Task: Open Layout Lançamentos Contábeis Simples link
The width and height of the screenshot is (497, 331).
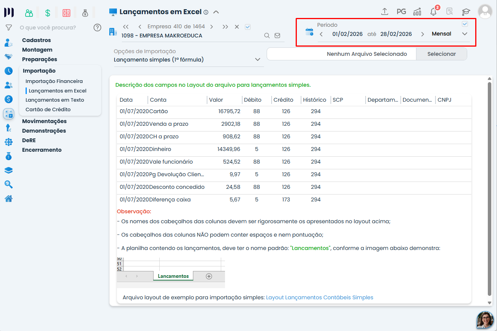Action: [320, 297]
